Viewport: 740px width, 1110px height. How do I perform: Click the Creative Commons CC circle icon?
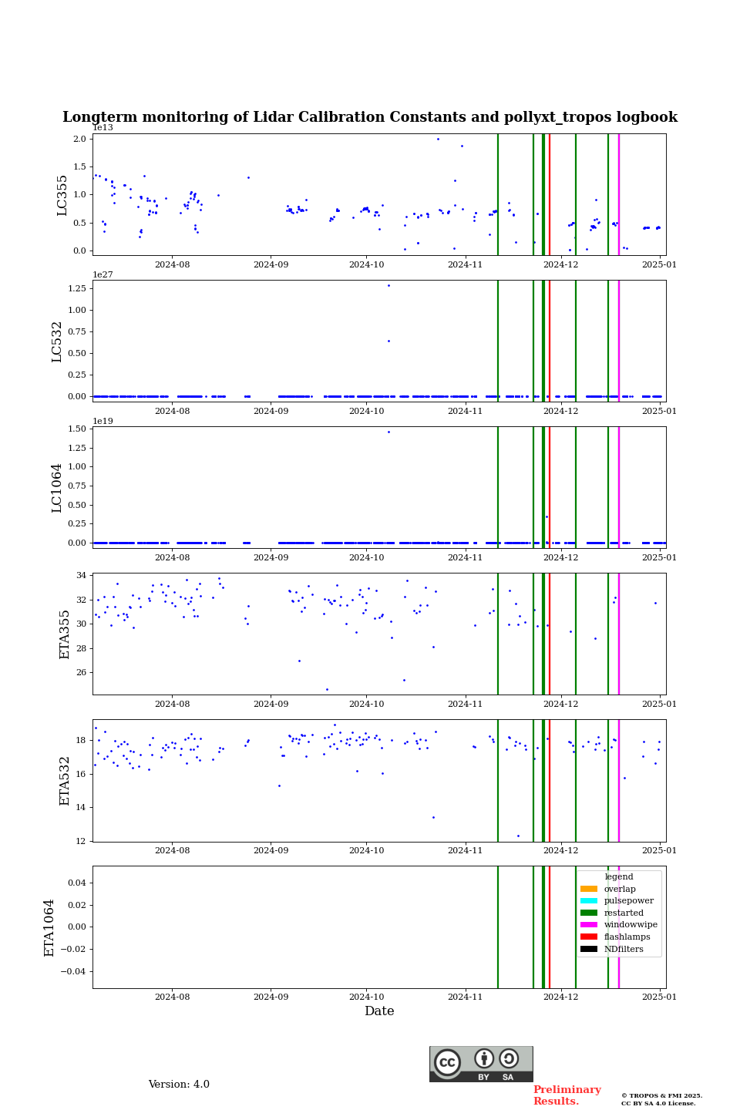(447, 1062)
